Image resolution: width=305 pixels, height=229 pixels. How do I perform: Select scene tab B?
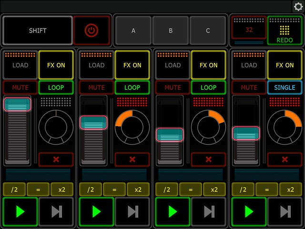pyautogui.click(x=171, y=31)
